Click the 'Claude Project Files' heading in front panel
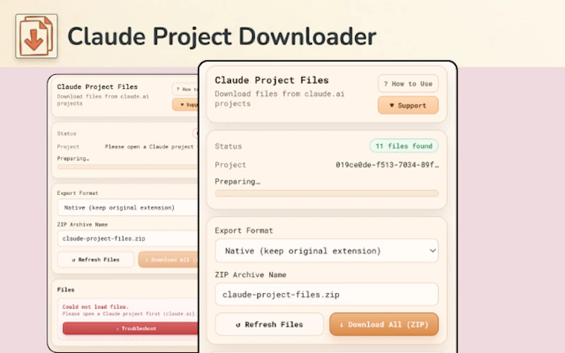 coord(272,80)
